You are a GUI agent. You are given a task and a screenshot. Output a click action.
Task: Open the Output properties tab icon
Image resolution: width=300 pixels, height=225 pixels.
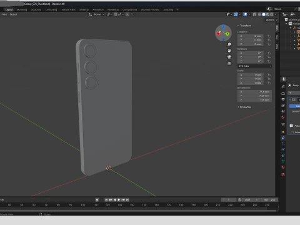(x=283, y=99)
